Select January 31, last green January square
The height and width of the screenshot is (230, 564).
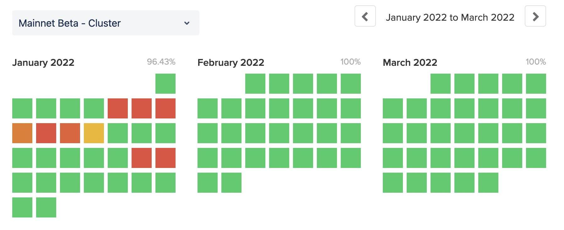click(x=46, y=207)
